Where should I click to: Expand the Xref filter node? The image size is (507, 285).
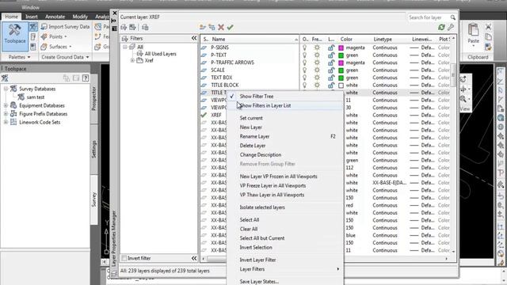click(x=132, y=60)
